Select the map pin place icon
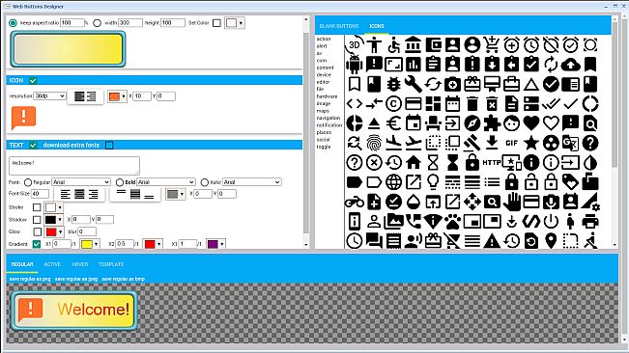Screen dimensions: 629x353 [551, 241]
